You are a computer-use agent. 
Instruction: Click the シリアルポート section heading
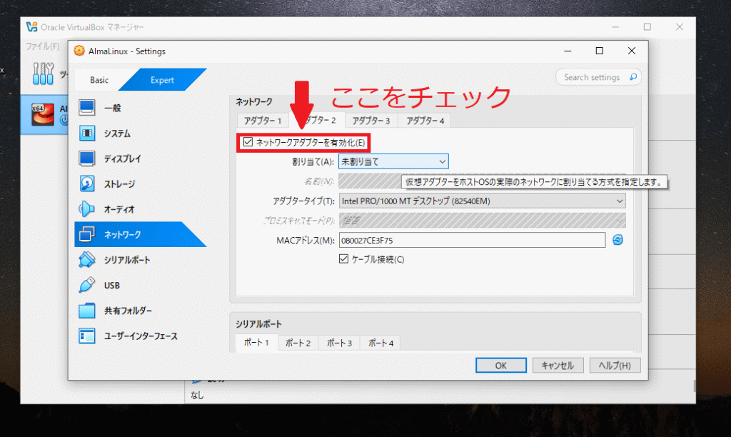pos(258,323)
